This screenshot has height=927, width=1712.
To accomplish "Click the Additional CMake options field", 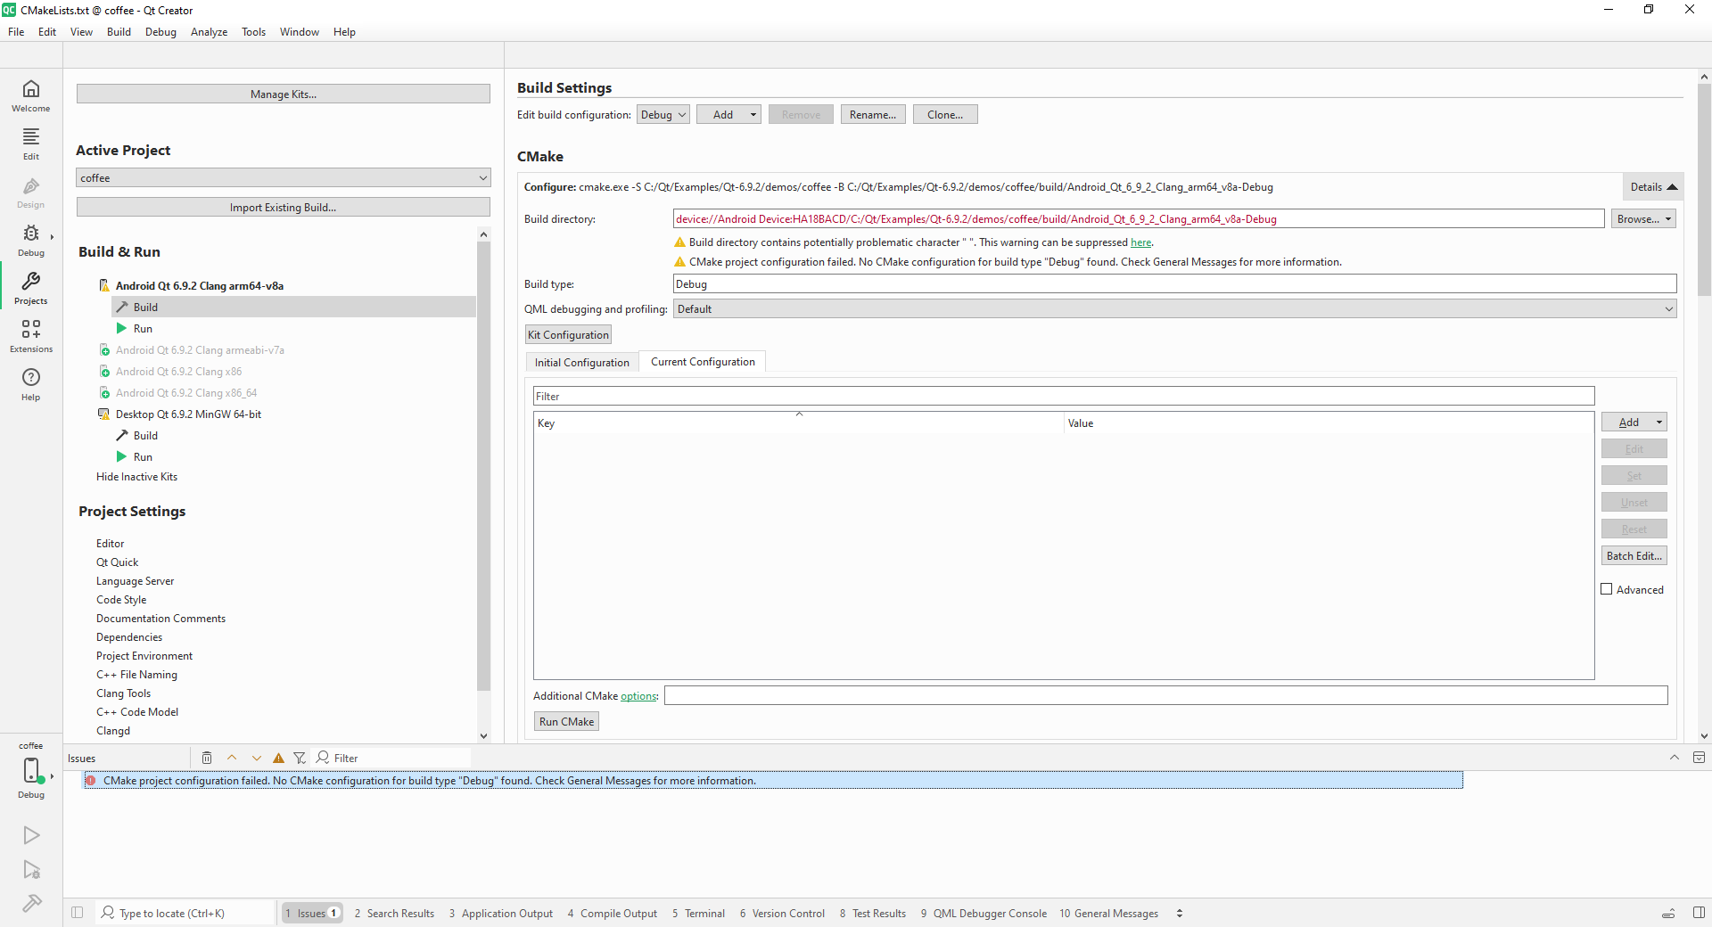I will click(1165, 696).
